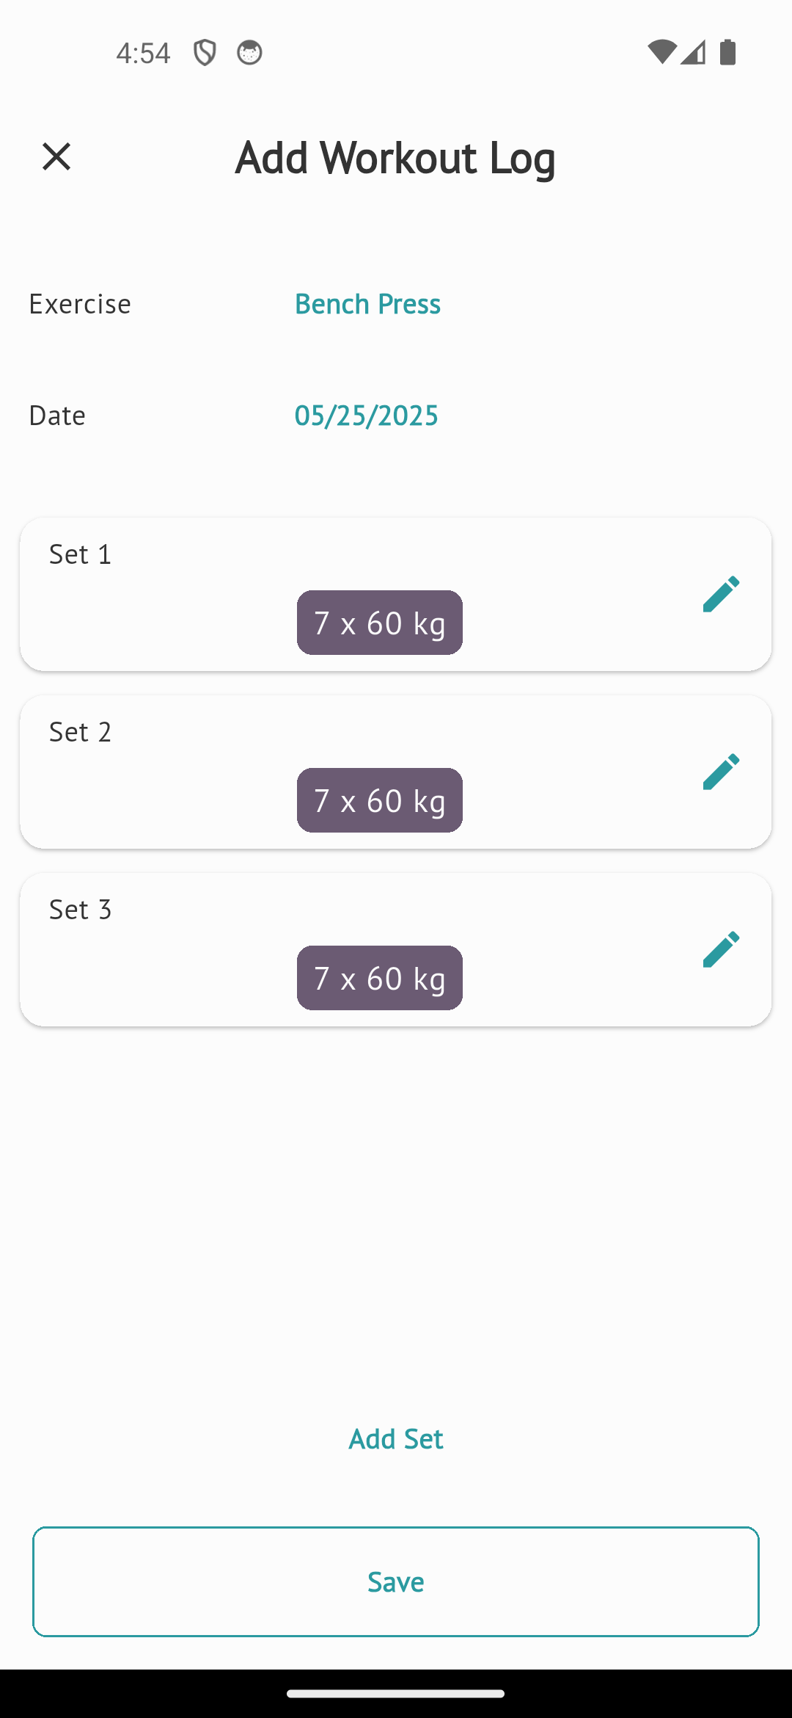
Task: Edit Set 3 with pencil icon
Action: point(720,949)
